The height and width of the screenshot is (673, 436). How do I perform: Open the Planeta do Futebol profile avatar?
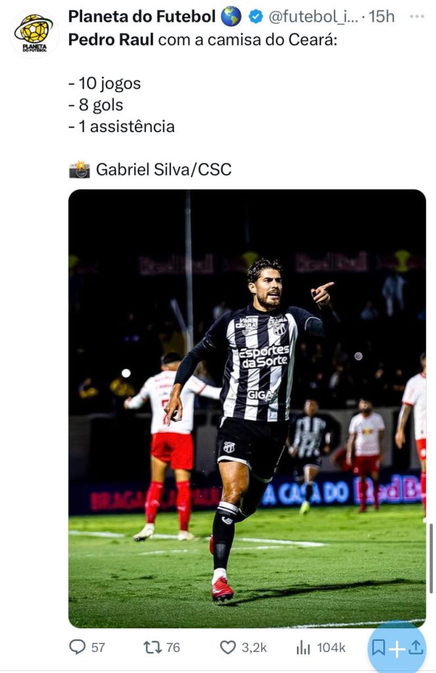coord(34,34)
